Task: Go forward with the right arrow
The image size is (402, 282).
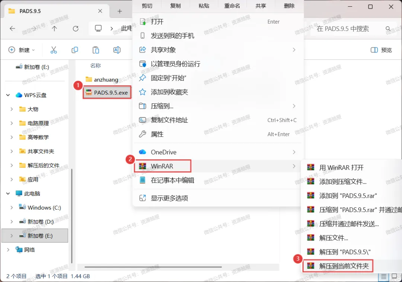Action: tap(33, 28)
